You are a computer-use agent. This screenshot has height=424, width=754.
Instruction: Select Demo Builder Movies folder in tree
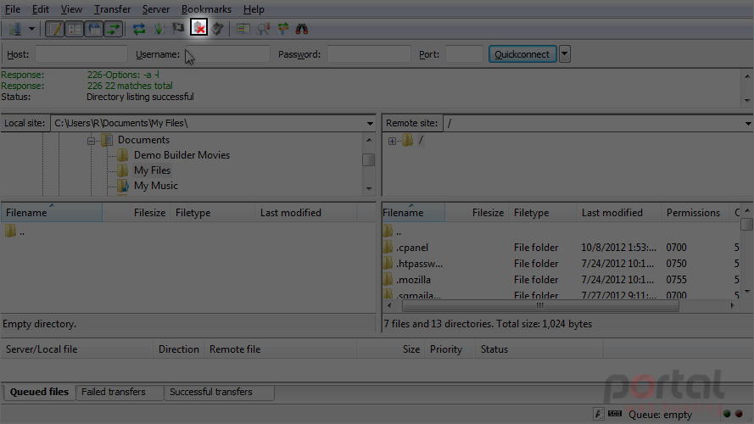(182, 155)
